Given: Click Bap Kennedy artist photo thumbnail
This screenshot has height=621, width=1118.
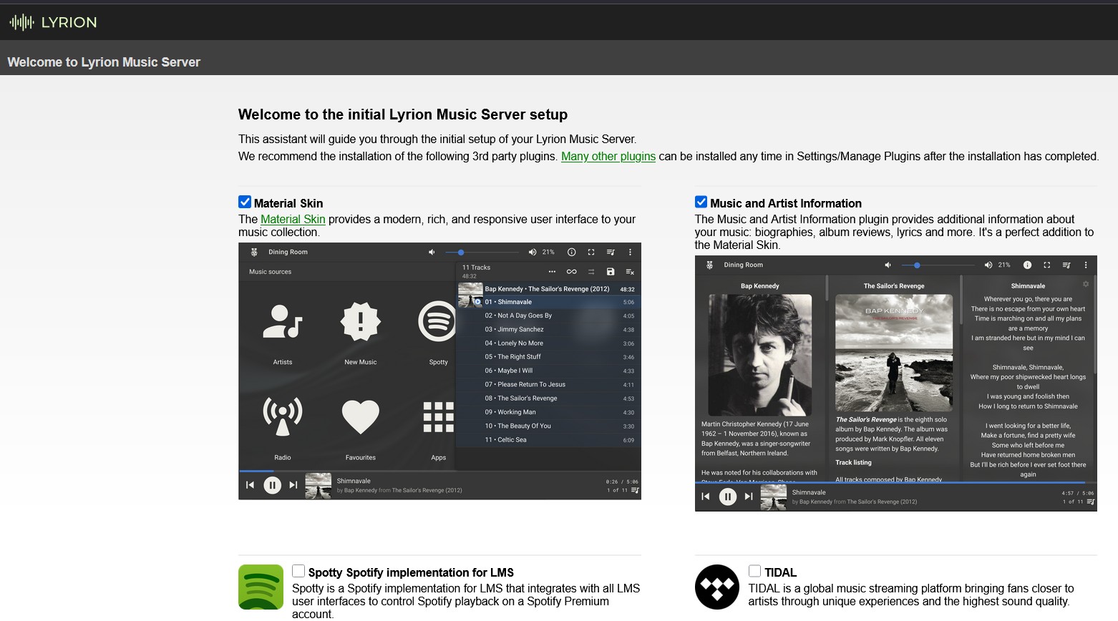Looking at the screenshot, I should click(x=760, y=355).
